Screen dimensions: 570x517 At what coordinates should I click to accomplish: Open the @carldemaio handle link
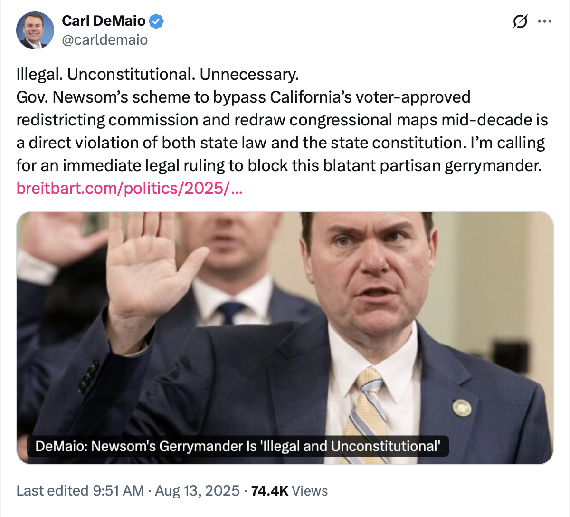[x=104, y=40]
